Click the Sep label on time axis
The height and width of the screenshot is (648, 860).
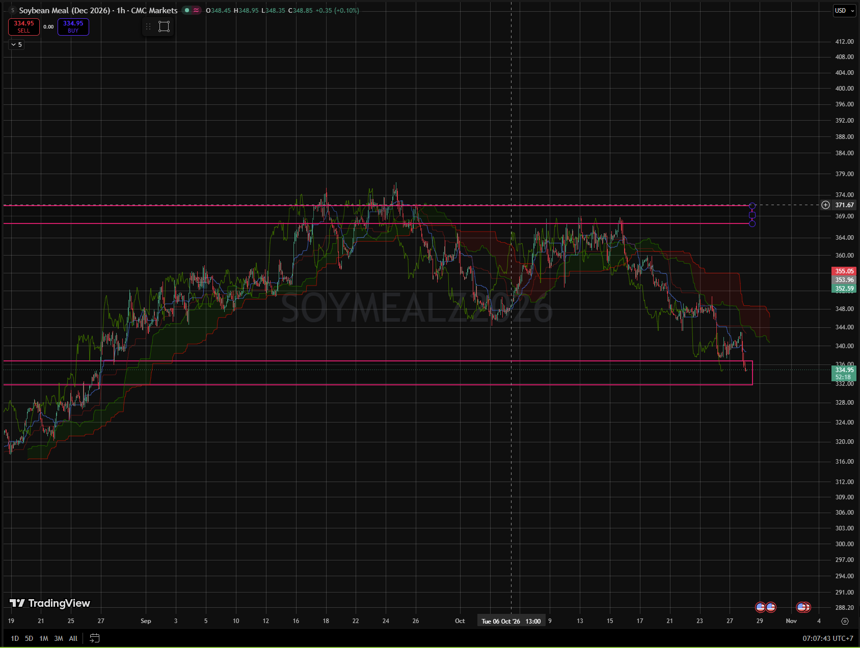pyautogui.click(x=146, y=621)
